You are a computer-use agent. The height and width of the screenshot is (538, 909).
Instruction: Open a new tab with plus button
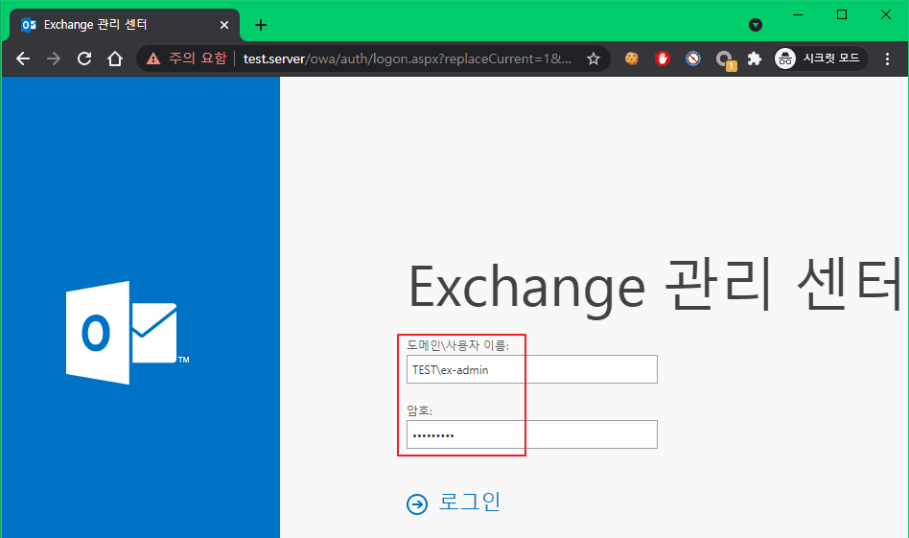click(261, 25)
